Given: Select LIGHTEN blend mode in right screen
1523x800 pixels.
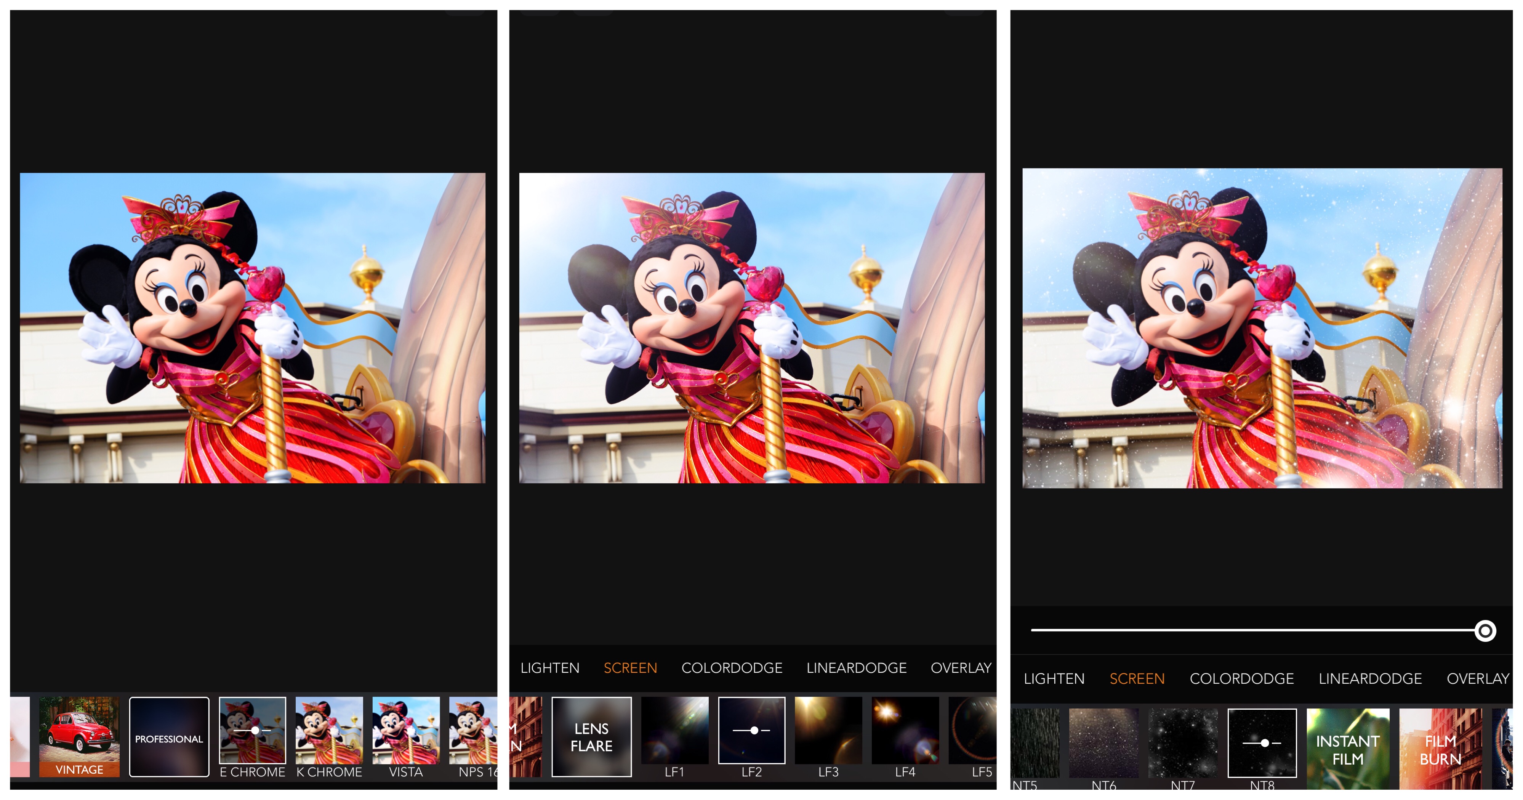Looking at the screenshot, I should tap(1054, 679).
